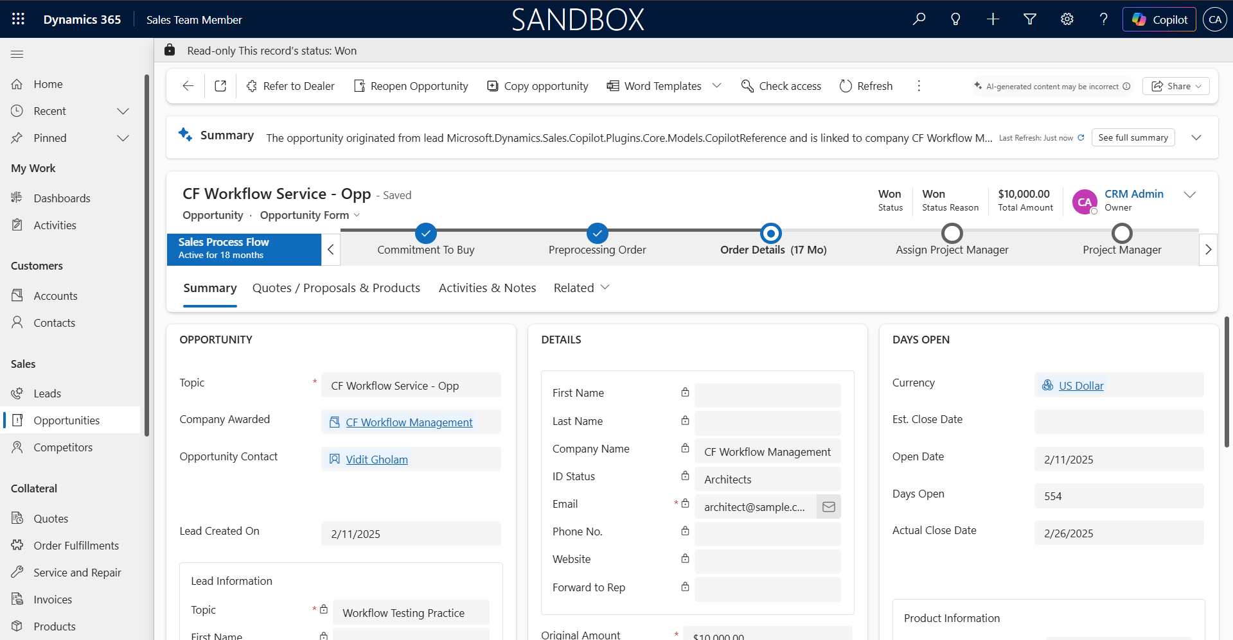The image size is (1233, 640).
Task: Click the AI-generated content info icon
Action: coord(1126,87)
